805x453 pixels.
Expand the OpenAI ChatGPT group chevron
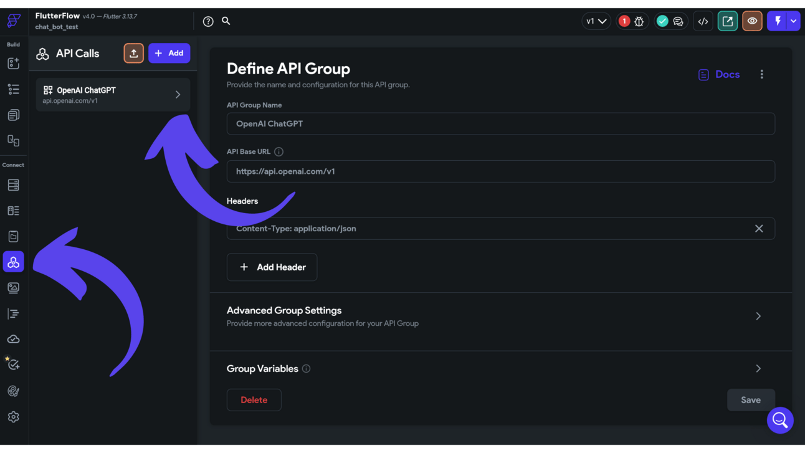click(x=178, y=95)
